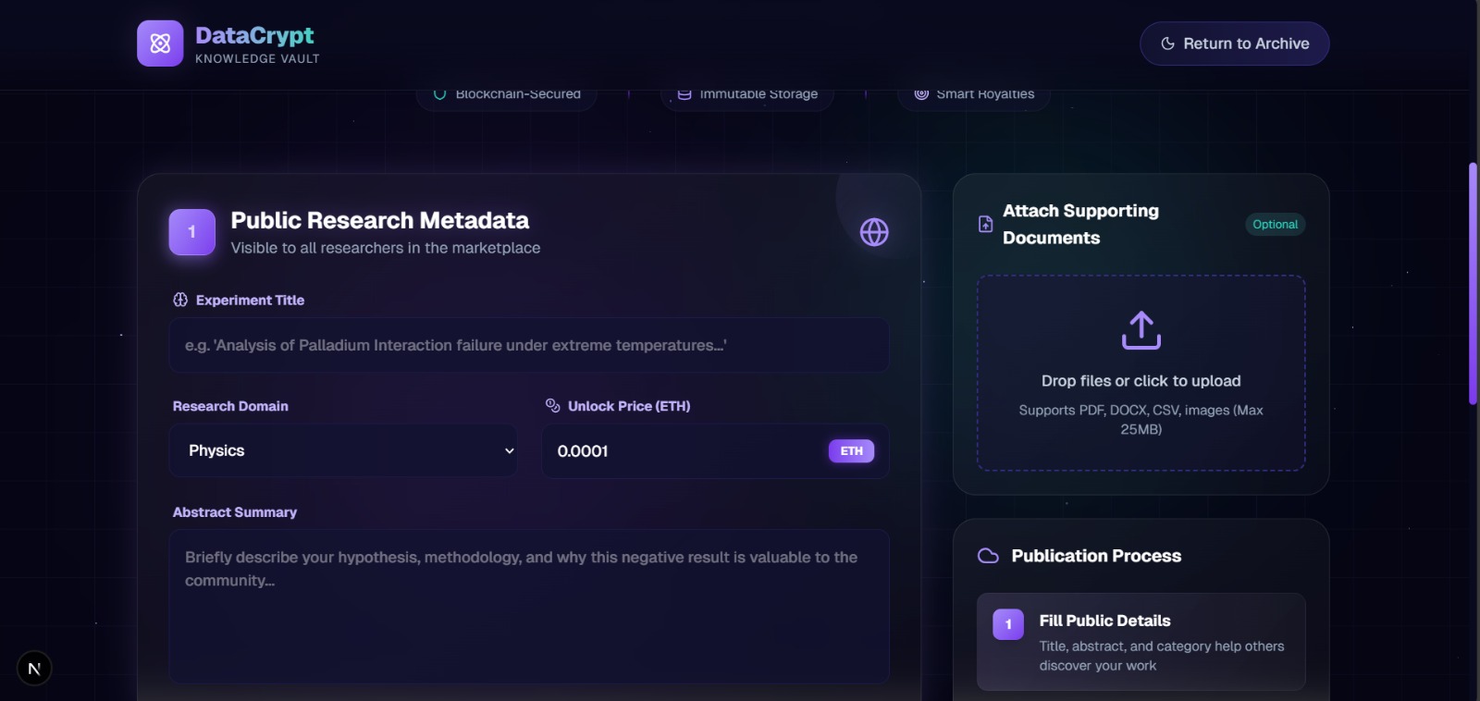Click the Abstract Summary text area
Screen dimensions: 1480x701
point(529,607)
